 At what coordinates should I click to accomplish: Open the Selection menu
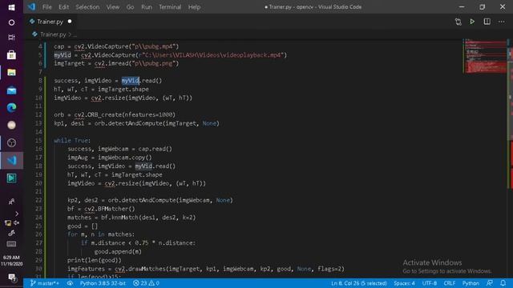(87, 7)
